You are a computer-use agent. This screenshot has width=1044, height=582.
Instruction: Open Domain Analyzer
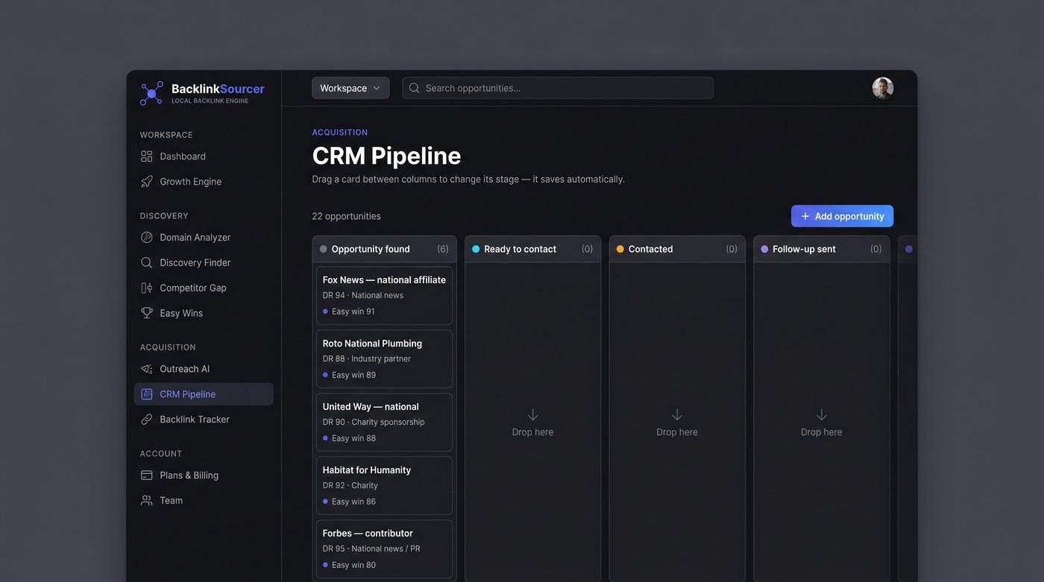pyautogui.click(x=204, y=238)
